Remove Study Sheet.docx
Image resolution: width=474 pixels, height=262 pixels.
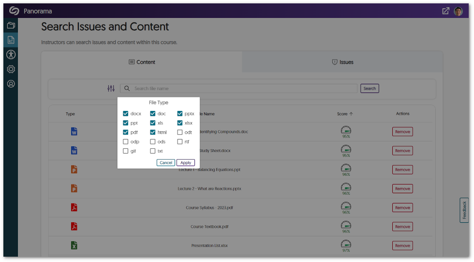pos(402,151)
